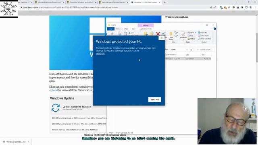Open the File tab in File Explorer
258x145 pixels.
(111, 29)
